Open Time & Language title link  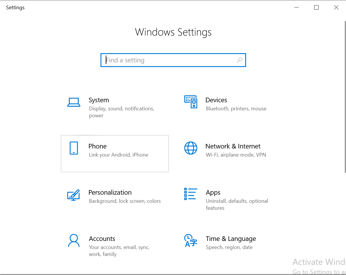click(x=231, y=239)
